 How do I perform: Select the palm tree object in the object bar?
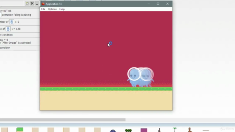175,129
